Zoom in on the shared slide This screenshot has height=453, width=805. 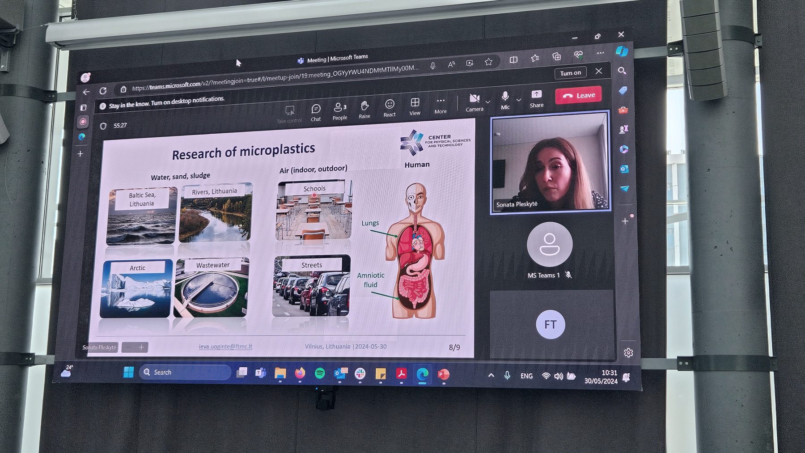(141, 347)
